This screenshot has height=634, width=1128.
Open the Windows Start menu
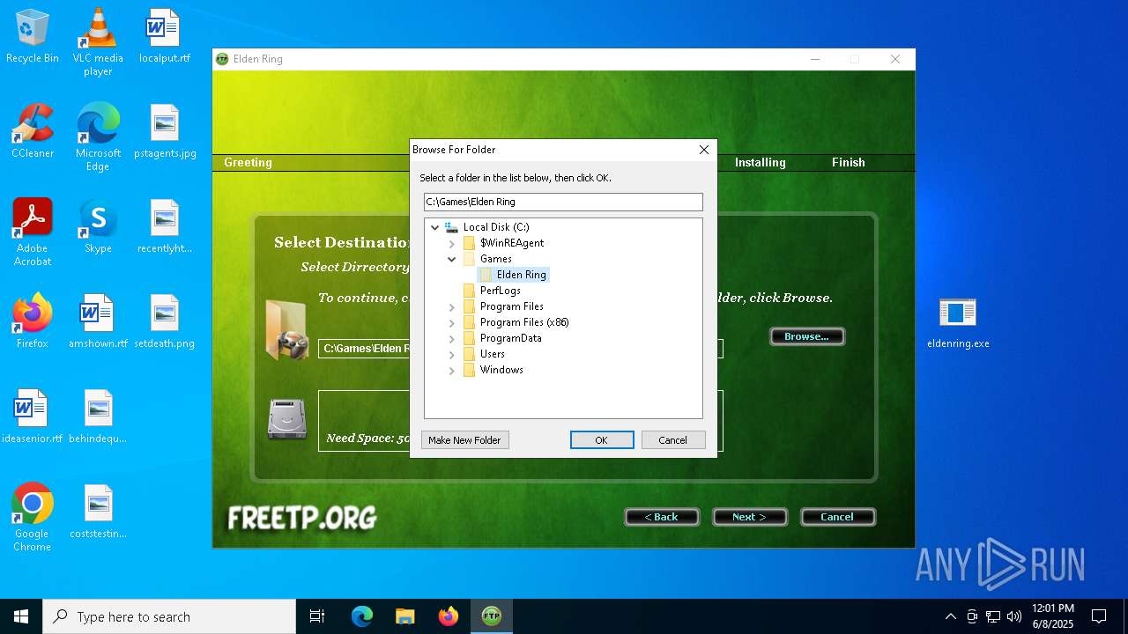point(21,616)
